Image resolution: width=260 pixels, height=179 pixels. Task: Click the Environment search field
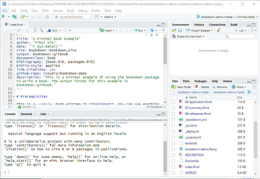point(240,36)
